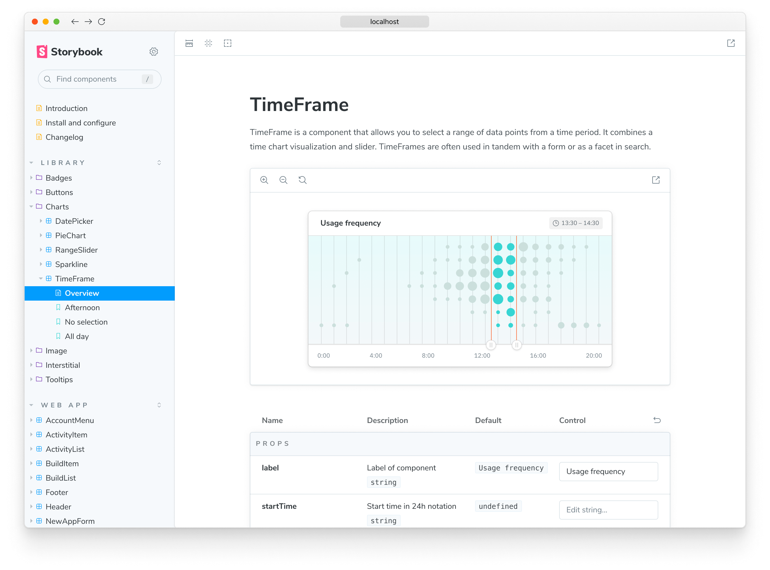Reset the canvas zoom level
This screenshot has height=570, width=770.
(x=302, y=180)
